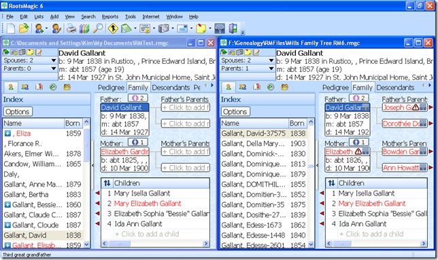Screen dimensions: 438x260
Task: Collapse the side panel in RMTest window
Action: 92,165
